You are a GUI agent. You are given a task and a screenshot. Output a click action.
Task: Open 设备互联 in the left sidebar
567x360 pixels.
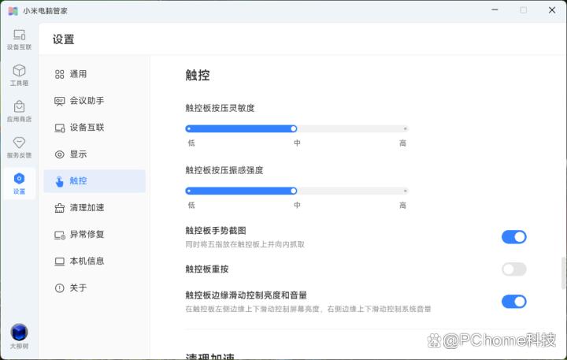[x=19, y=39]
